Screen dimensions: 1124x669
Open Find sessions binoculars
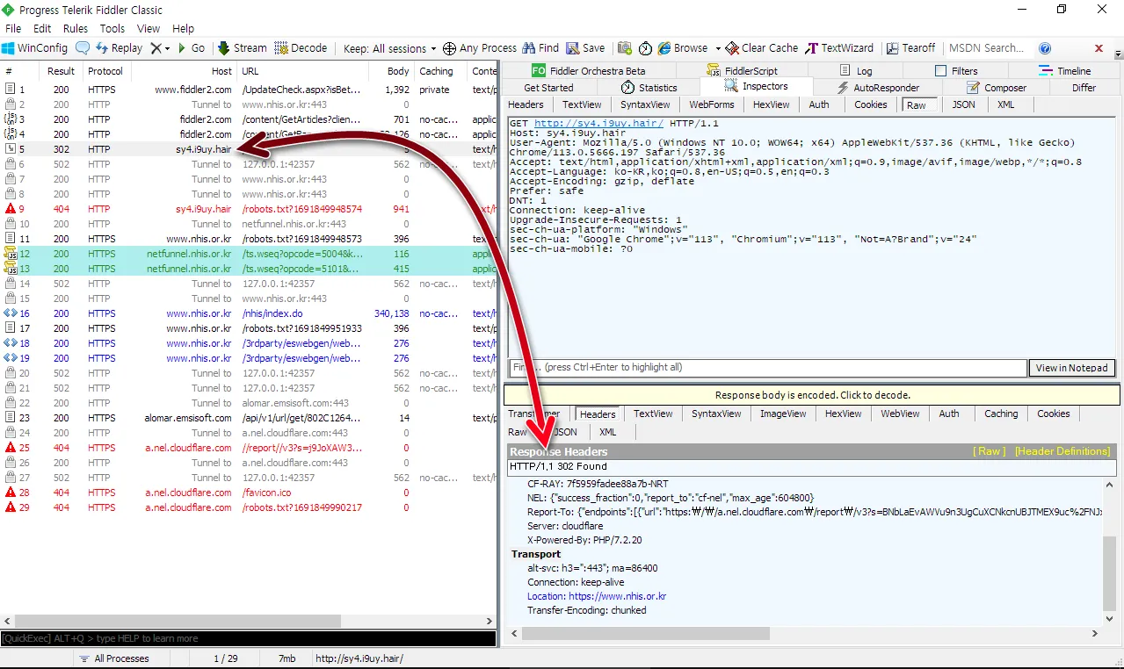tap(540, 48)
